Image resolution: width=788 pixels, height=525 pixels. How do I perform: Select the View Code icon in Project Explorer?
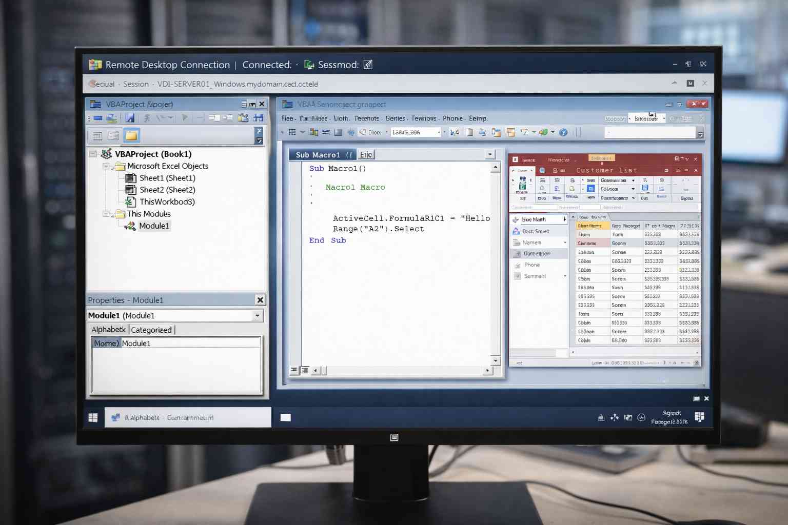point(97,135)
